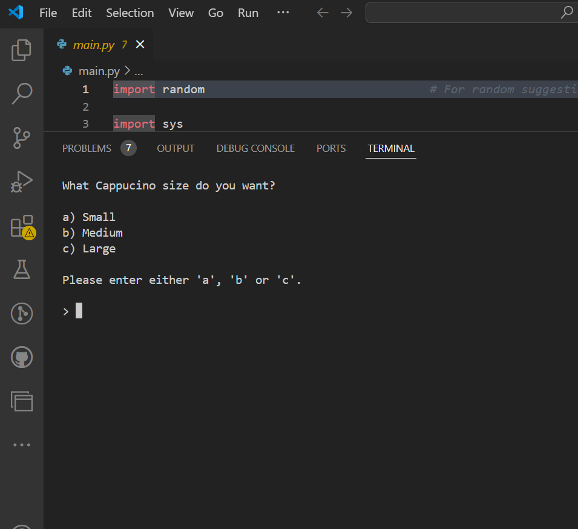
Task: Select the TERMINAL panel tab
Action: [391, 148]
